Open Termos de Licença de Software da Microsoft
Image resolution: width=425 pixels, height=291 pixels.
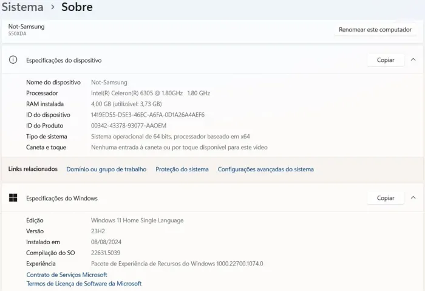pyautogui.click(x=84, y=284)
